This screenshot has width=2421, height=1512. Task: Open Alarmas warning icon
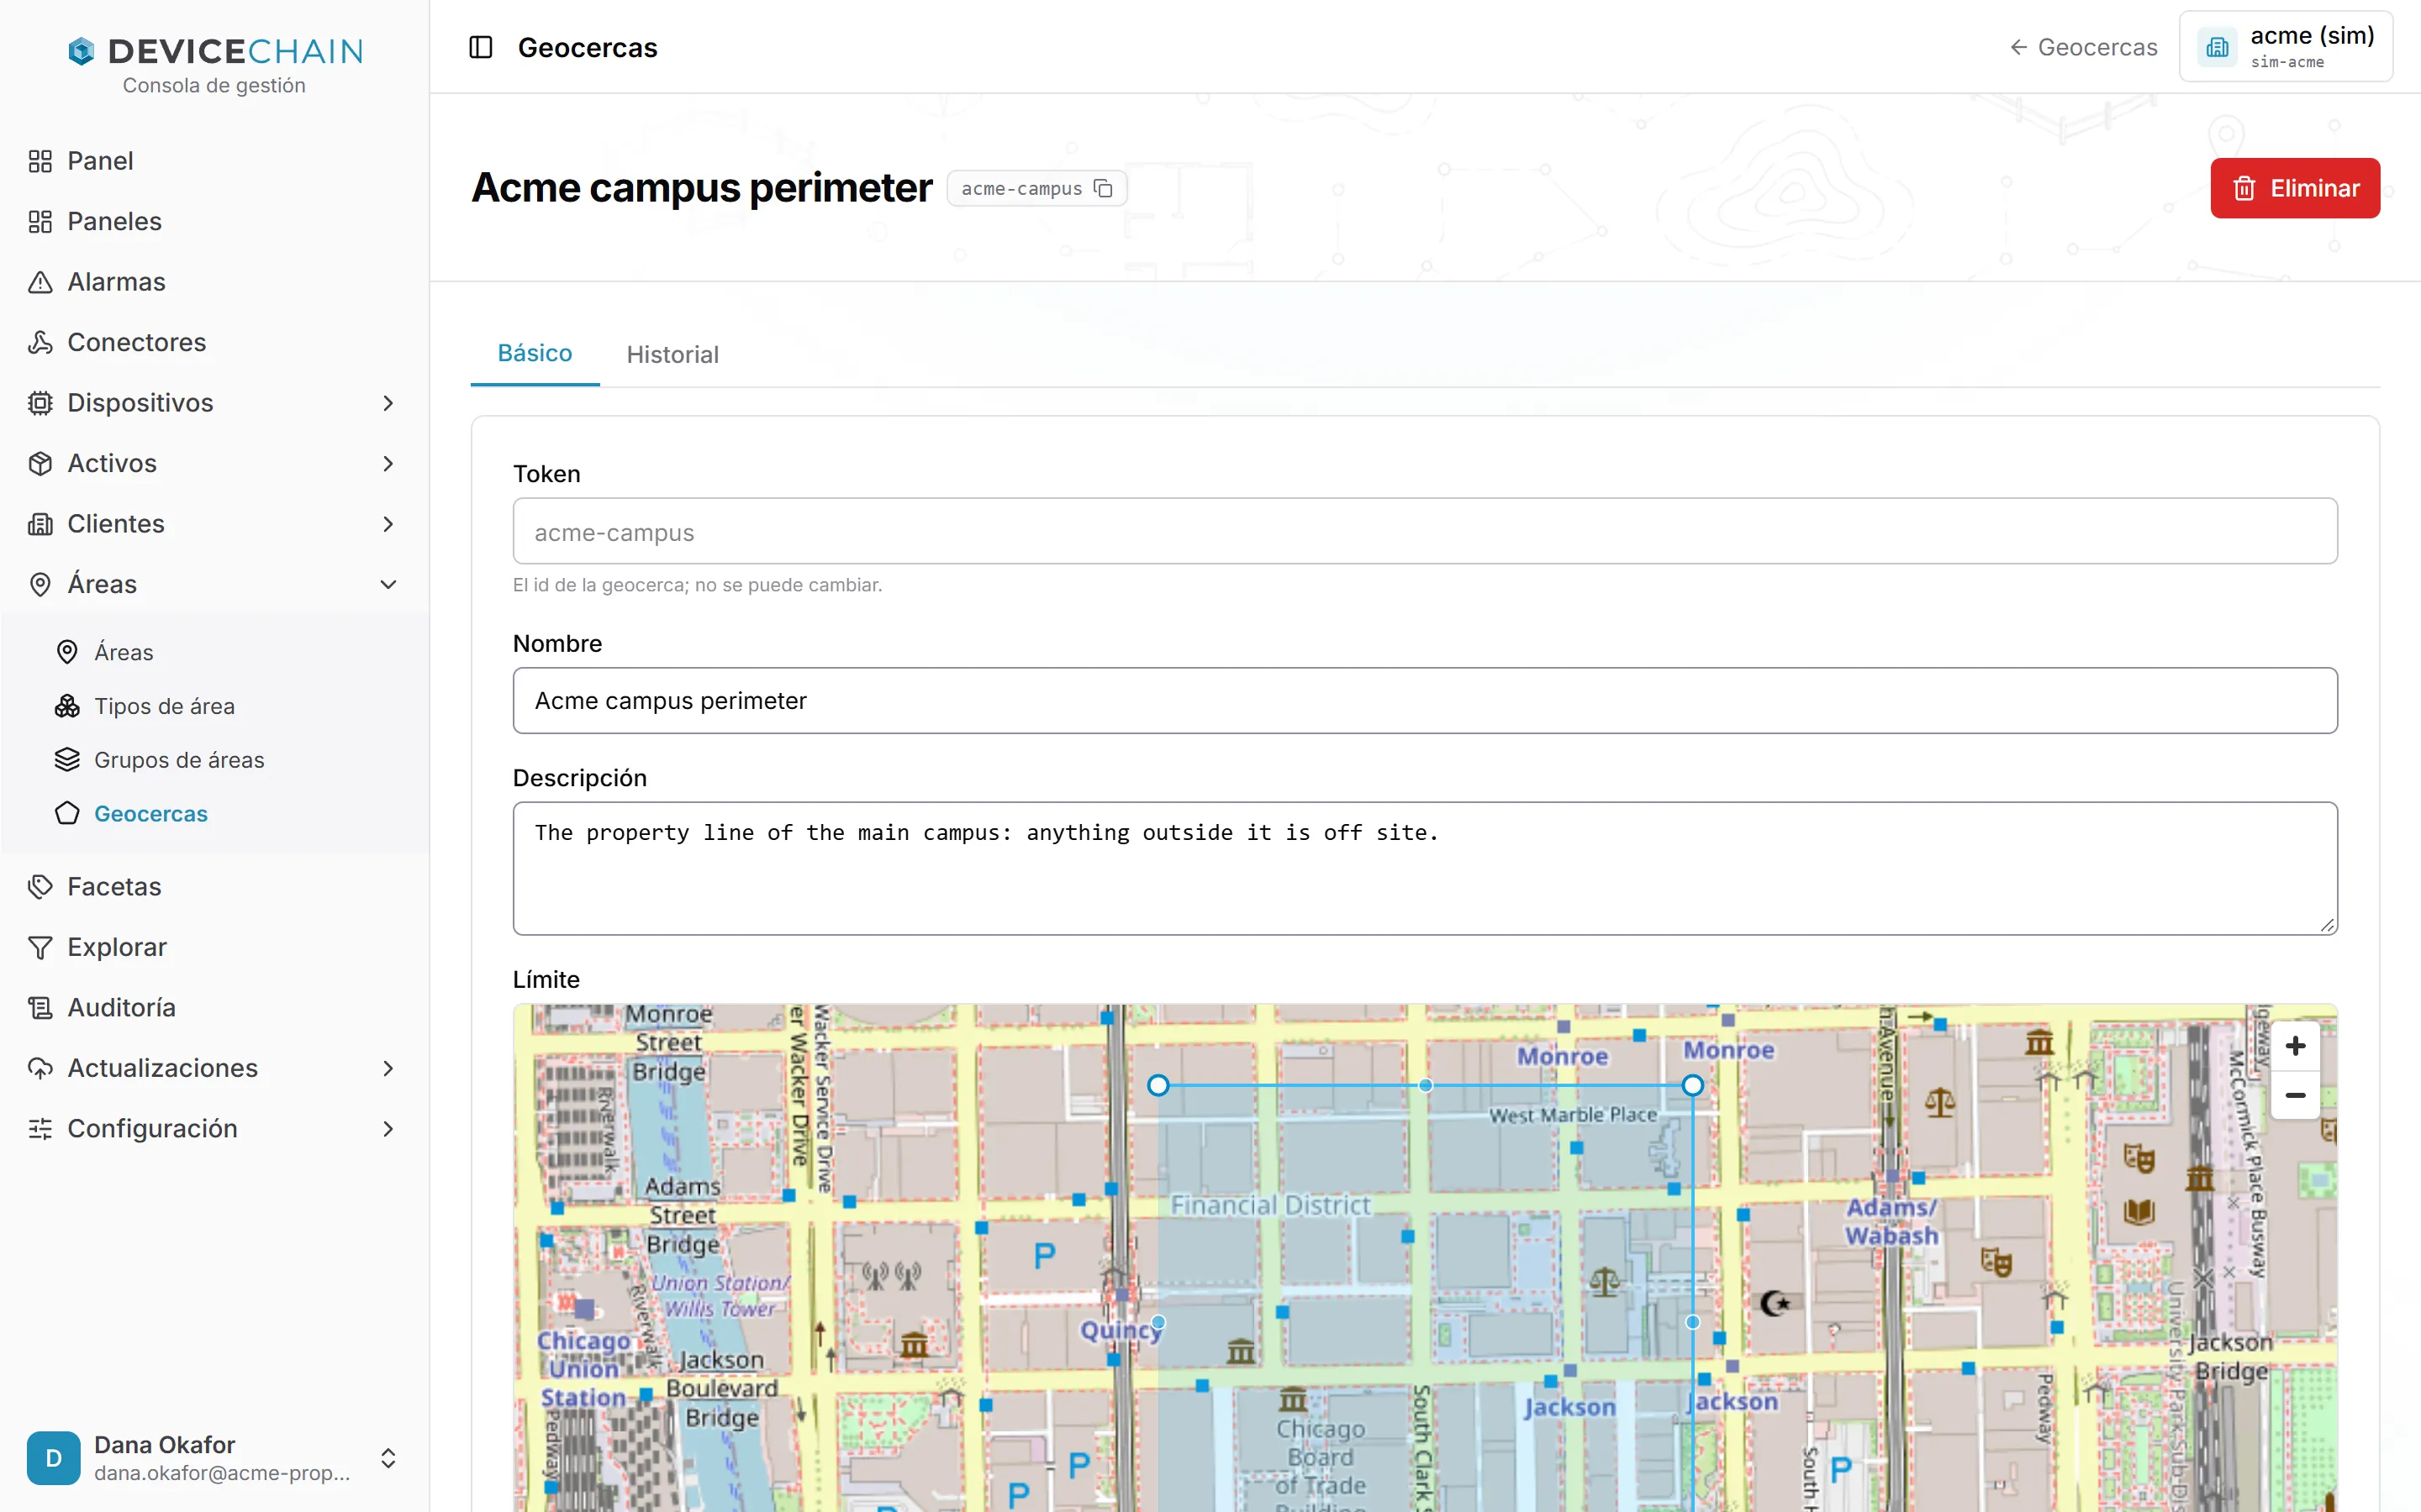tap(40, 282)
